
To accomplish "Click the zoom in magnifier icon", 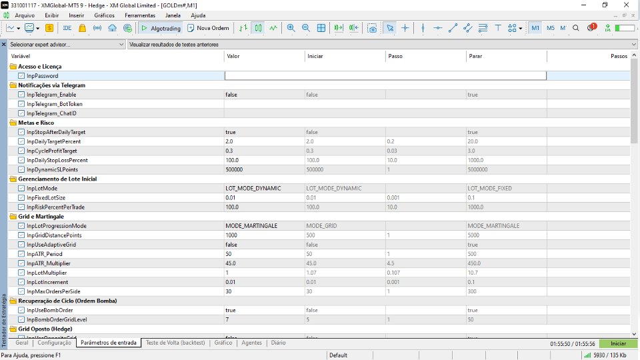I will coord(291,28).
